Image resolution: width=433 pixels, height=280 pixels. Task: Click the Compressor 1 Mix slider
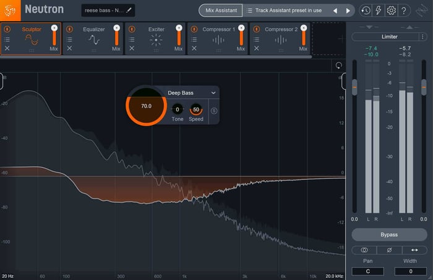(x=241, y=35)
